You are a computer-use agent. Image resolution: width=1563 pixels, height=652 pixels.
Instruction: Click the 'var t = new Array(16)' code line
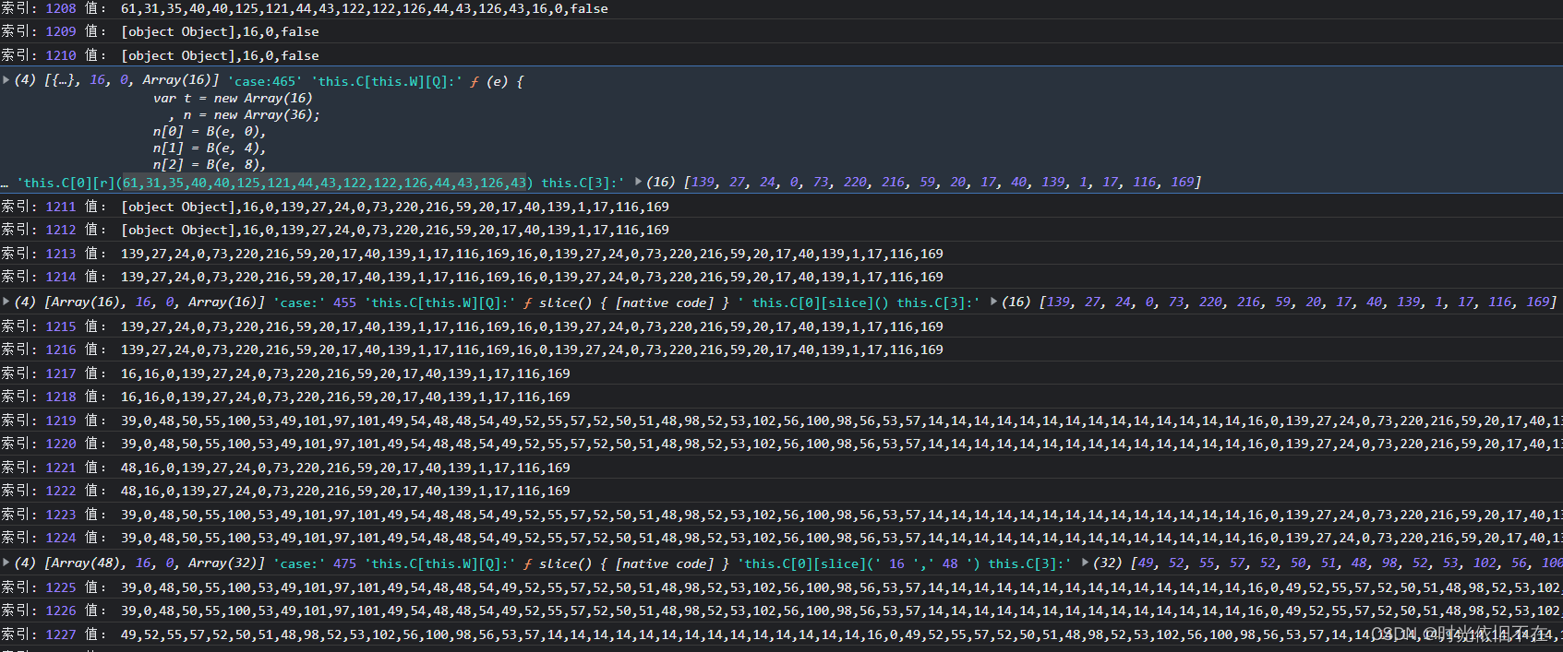[233, 98]
